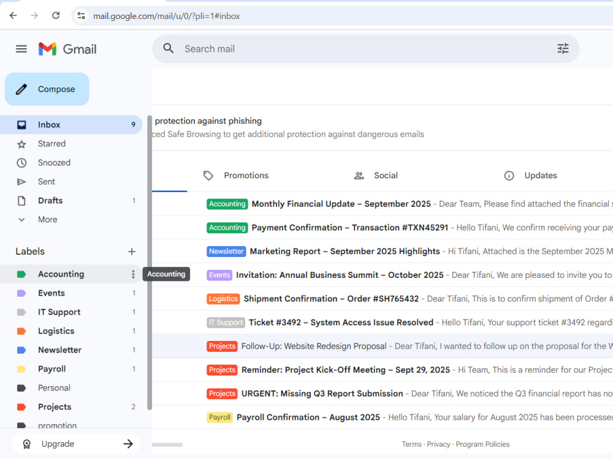Open URGENT Missing Q3 Report email
Image resolution: width=613 pixels, height=459 pixels.
[x=383, y=394]
